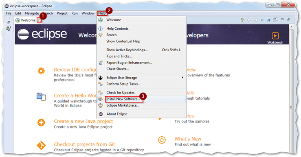Select the Welcome tab label
The height and width of the screenshot is (157, 301).
[28, 20]
